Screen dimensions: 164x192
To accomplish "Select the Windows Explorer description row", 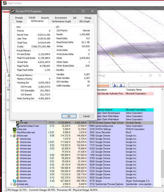I will coord(125,110).
